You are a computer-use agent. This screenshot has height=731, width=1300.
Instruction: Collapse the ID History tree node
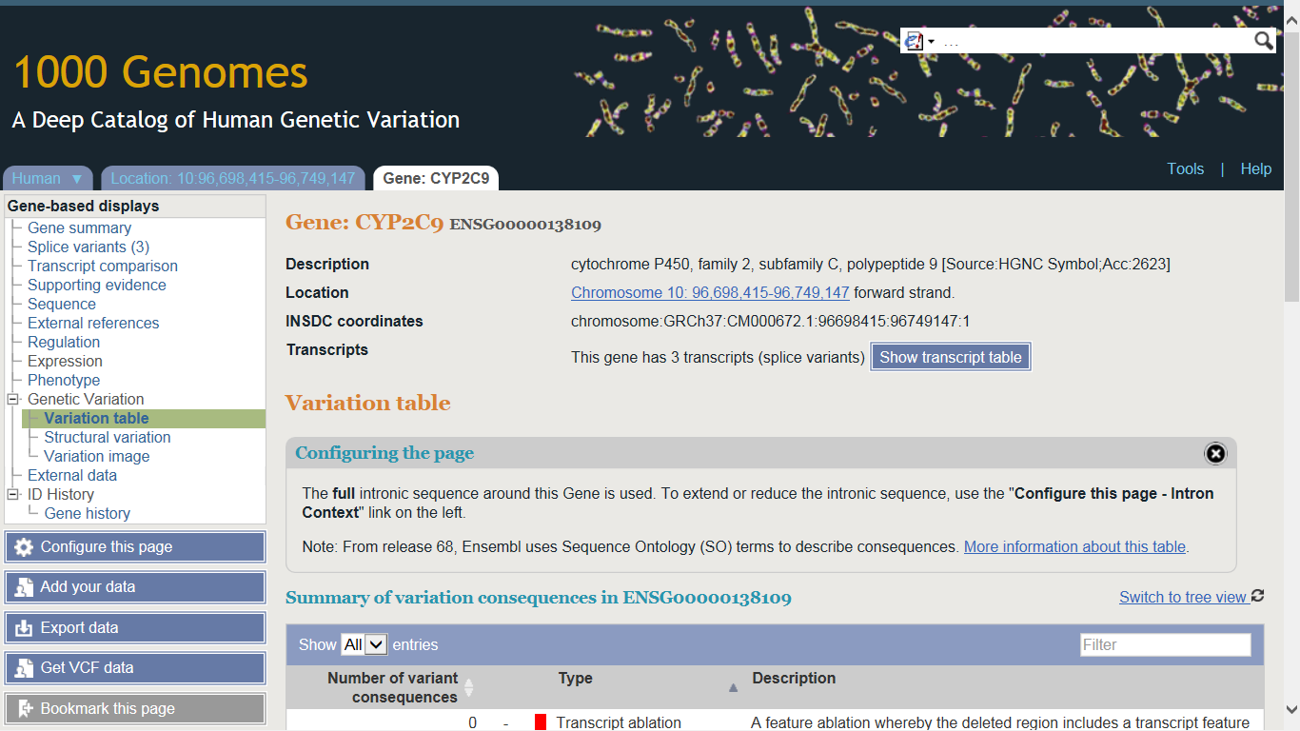pos(13,494)
